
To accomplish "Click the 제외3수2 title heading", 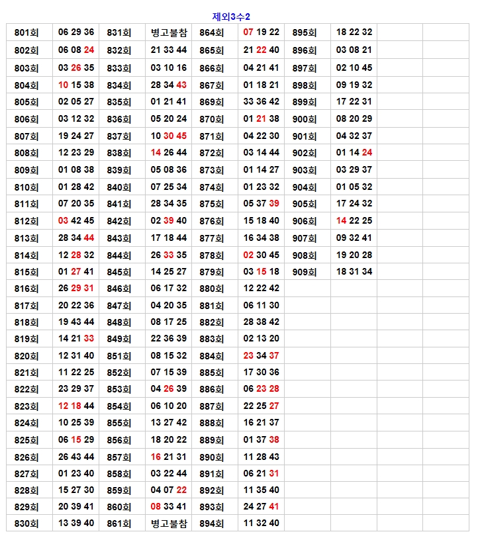I will coord(231,16).
